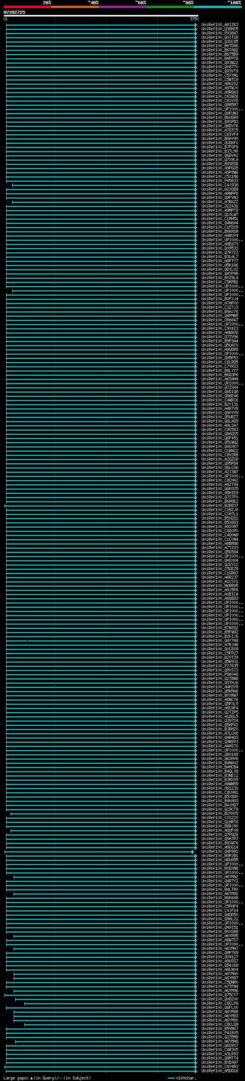
Task: Select hit label UniRef100_P41805
Action: 220,1033
